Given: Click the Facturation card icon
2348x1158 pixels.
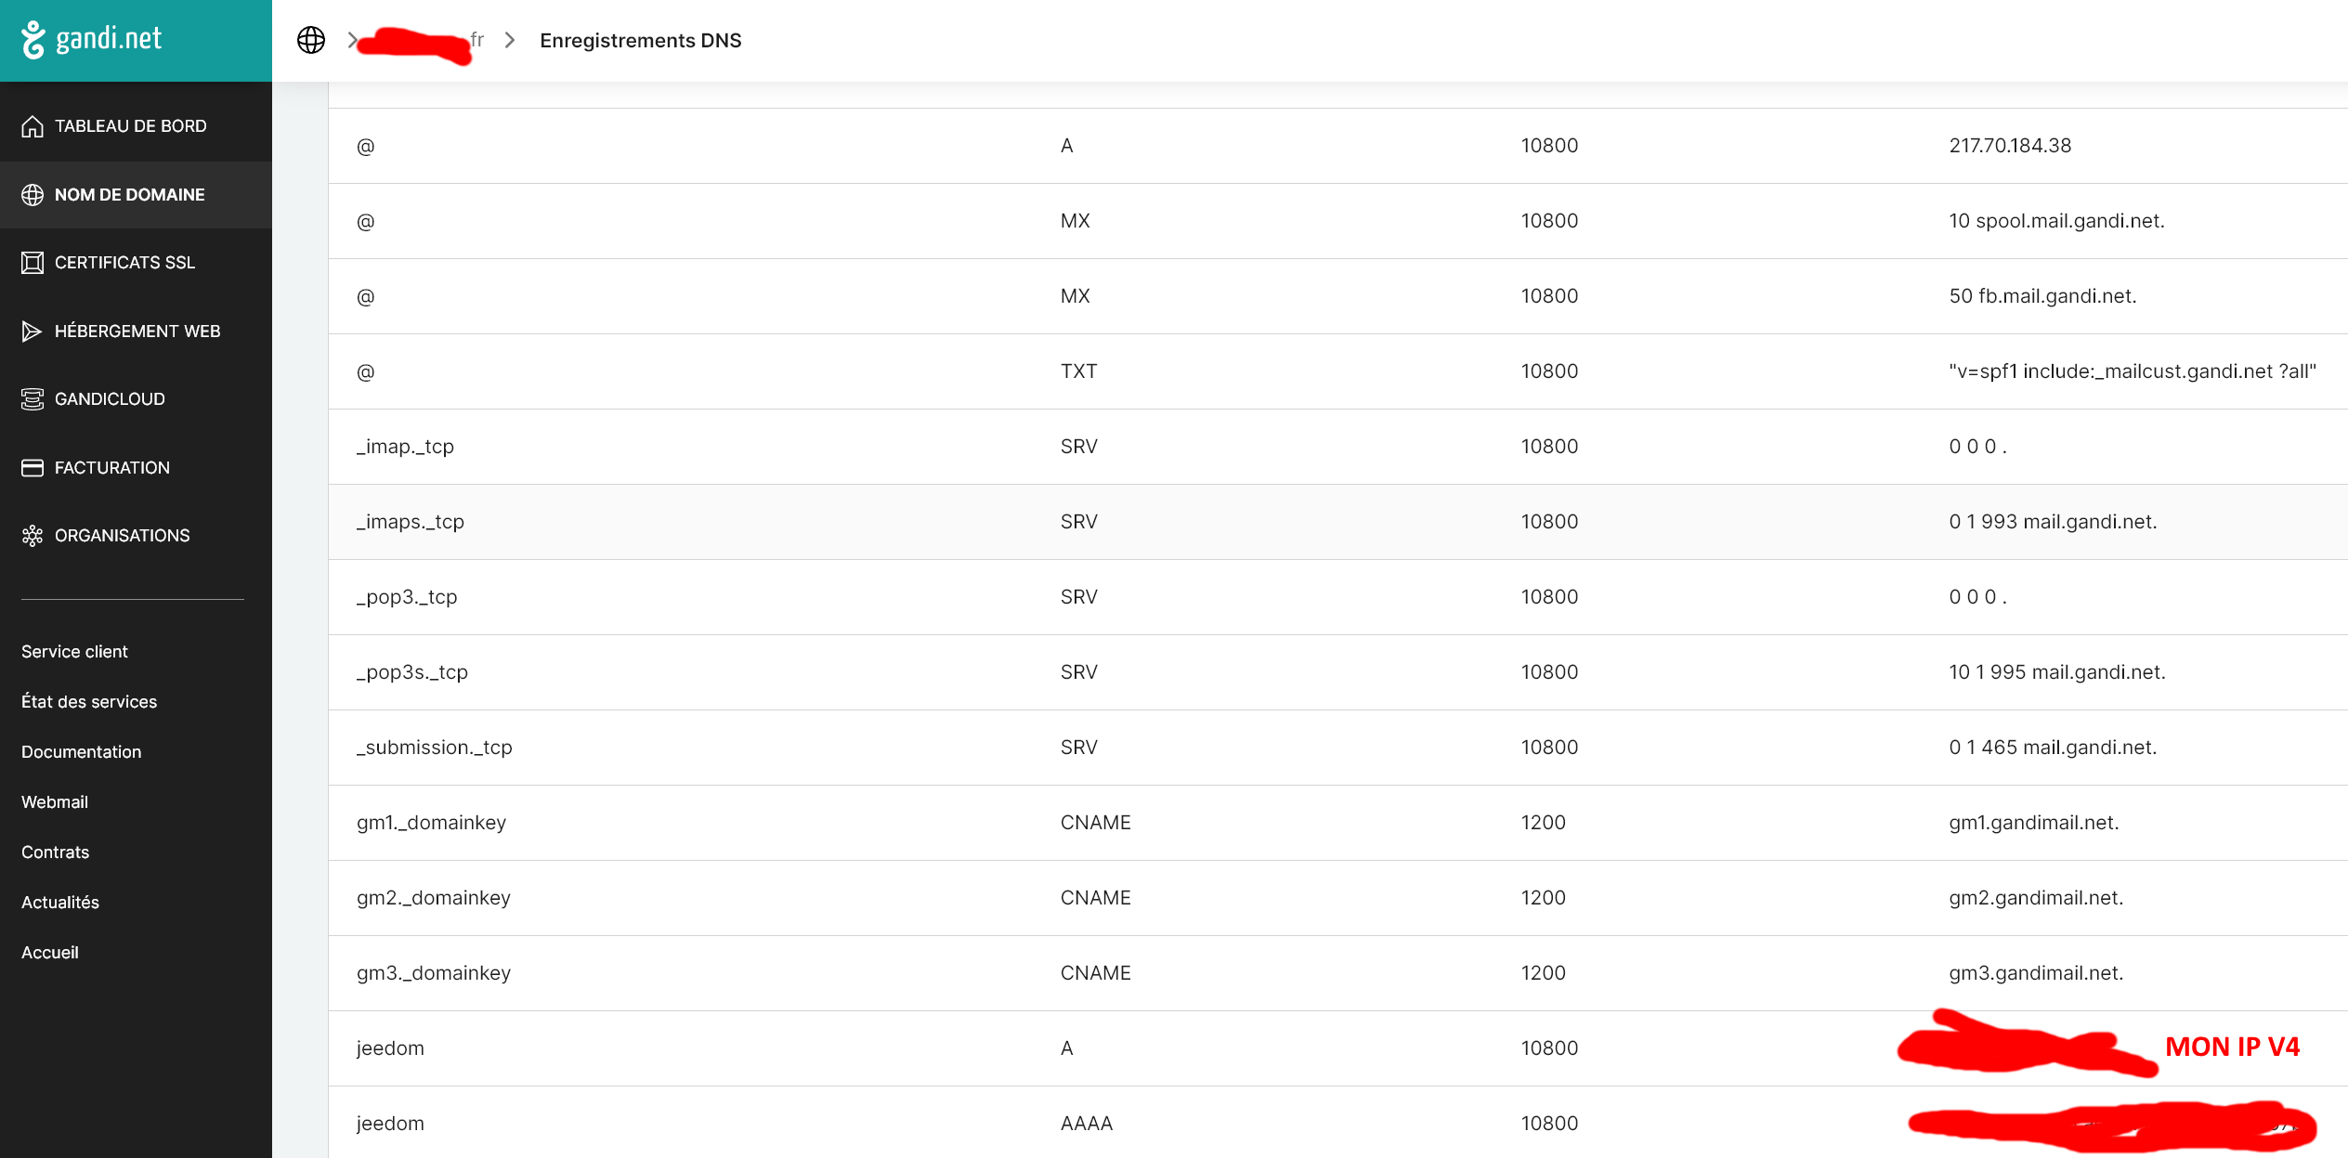Looking at the screenshot, I should (x=33, y=468).
